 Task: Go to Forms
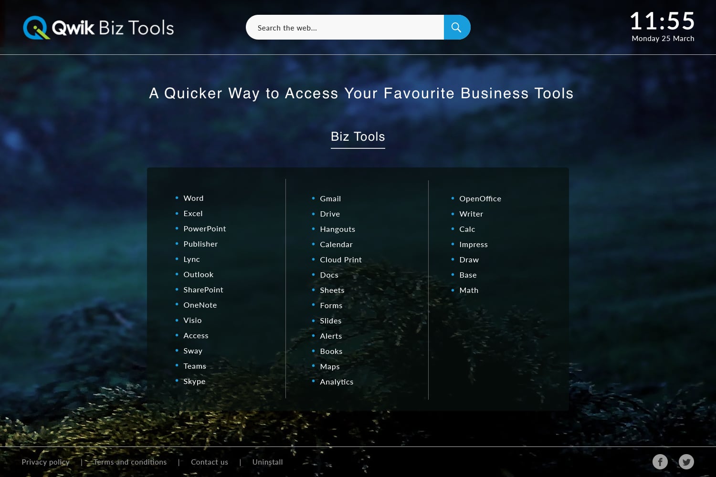(x=331, y=305)
